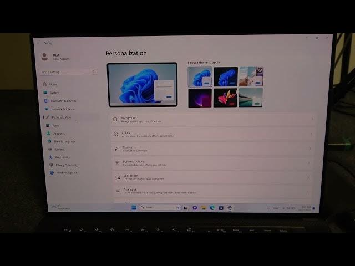The width and height of the screenshot is (355, 266).
Task: Apply the dark Windows bloom theme
Action: (226, 76)
